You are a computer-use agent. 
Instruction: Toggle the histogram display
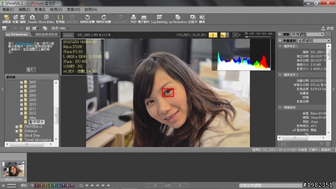coord(223,35)
